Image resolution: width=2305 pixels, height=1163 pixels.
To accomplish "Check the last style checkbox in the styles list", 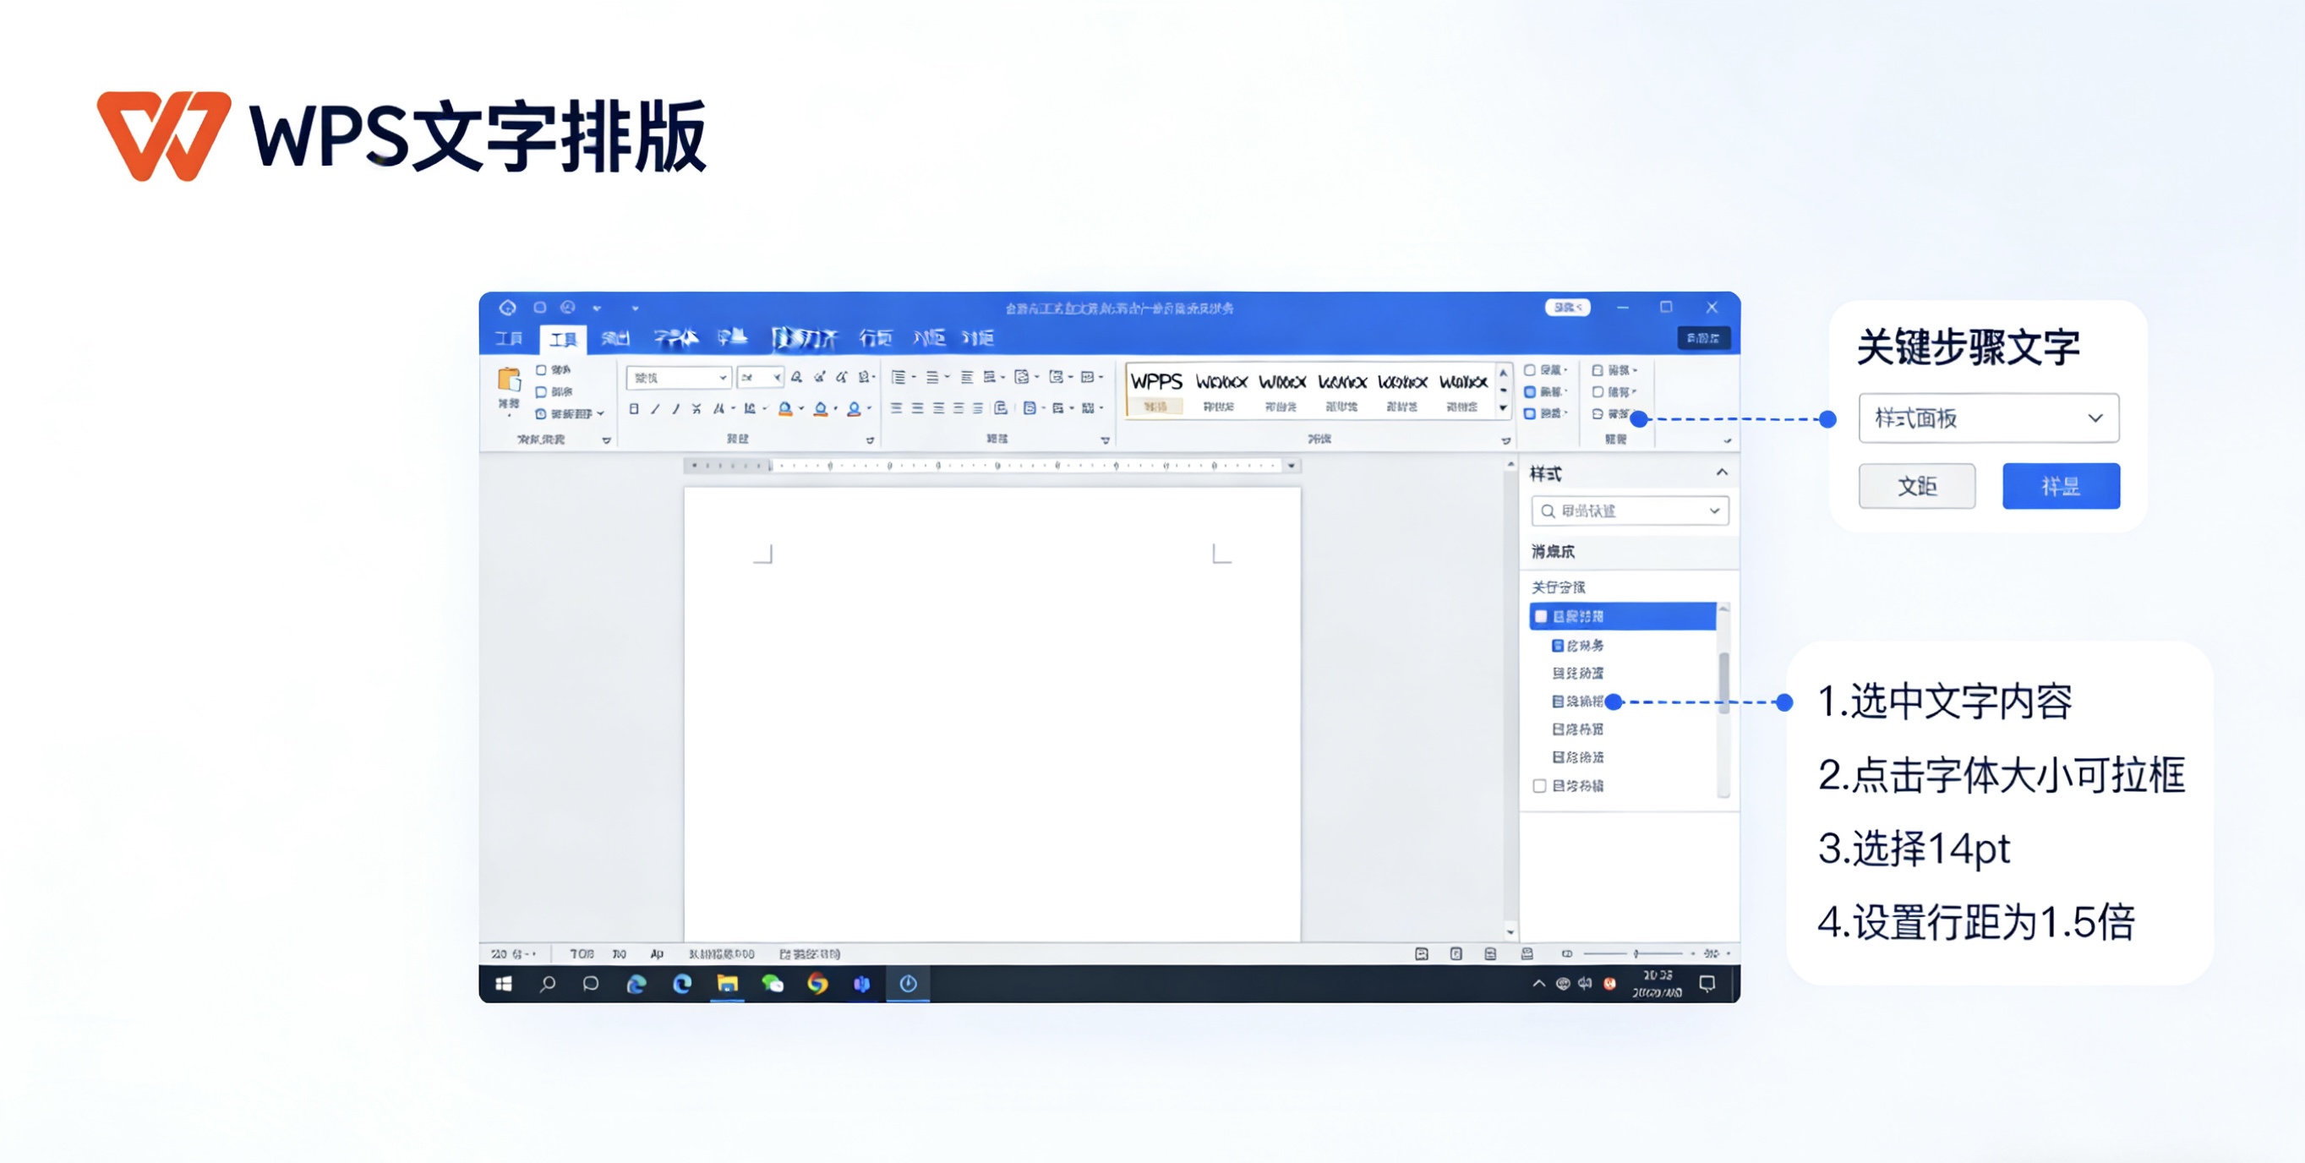I will [1541, 785].
